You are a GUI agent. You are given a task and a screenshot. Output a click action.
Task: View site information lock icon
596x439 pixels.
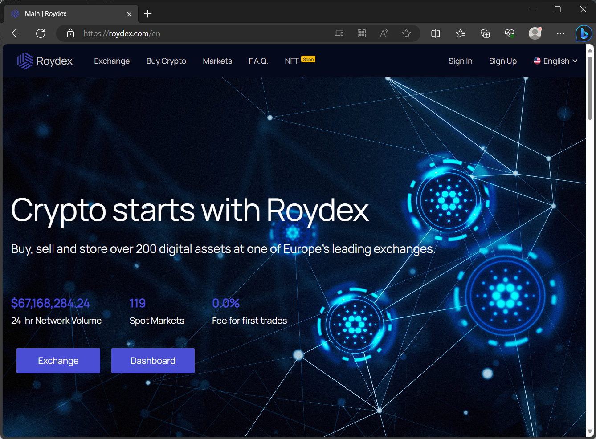70,33
